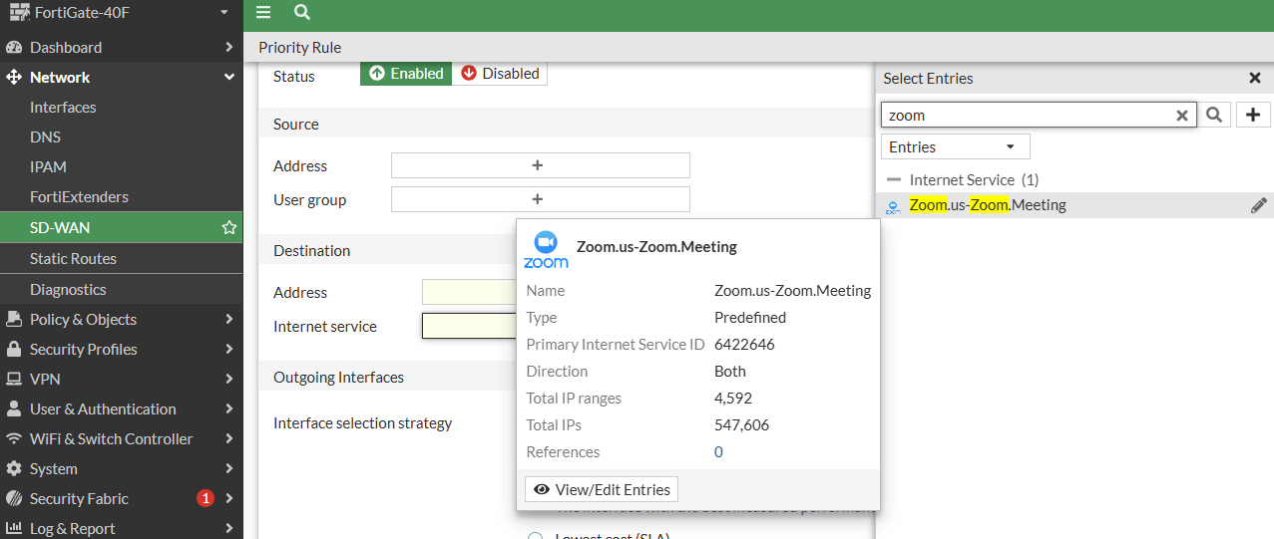Screen dimensions: 1274x539
Task: Click the View/Edit Entries button
Action: tap(602, 489)
